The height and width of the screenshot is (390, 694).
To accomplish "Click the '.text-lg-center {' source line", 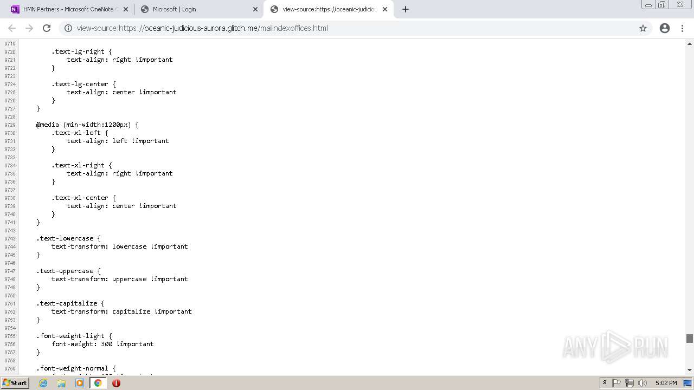I will (83, 84).
